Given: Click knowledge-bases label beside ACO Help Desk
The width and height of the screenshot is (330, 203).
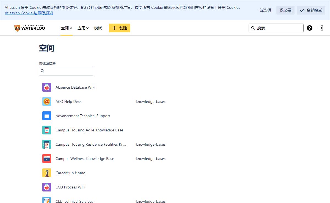Looking at the screenshot, I should pyautogui.click(x=151, y=101).
